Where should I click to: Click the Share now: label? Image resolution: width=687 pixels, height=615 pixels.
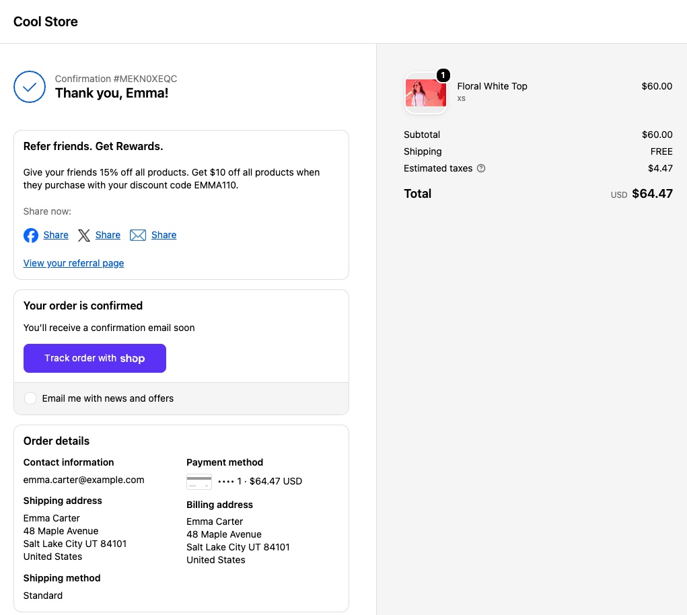pos(47,211)
